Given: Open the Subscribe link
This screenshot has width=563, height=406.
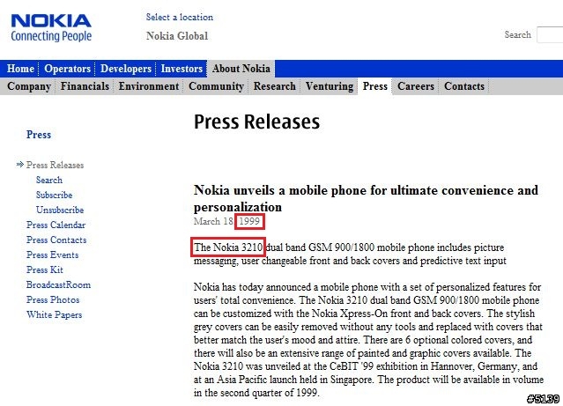Looking at the screenshot, I should click(55, 195).
